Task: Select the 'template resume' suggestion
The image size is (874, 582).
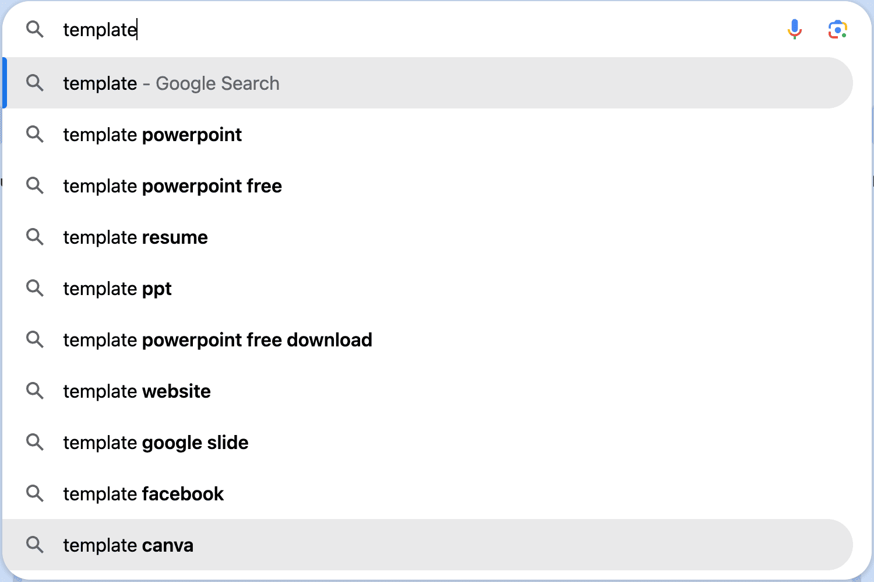Action: click(x=135, y=237)
